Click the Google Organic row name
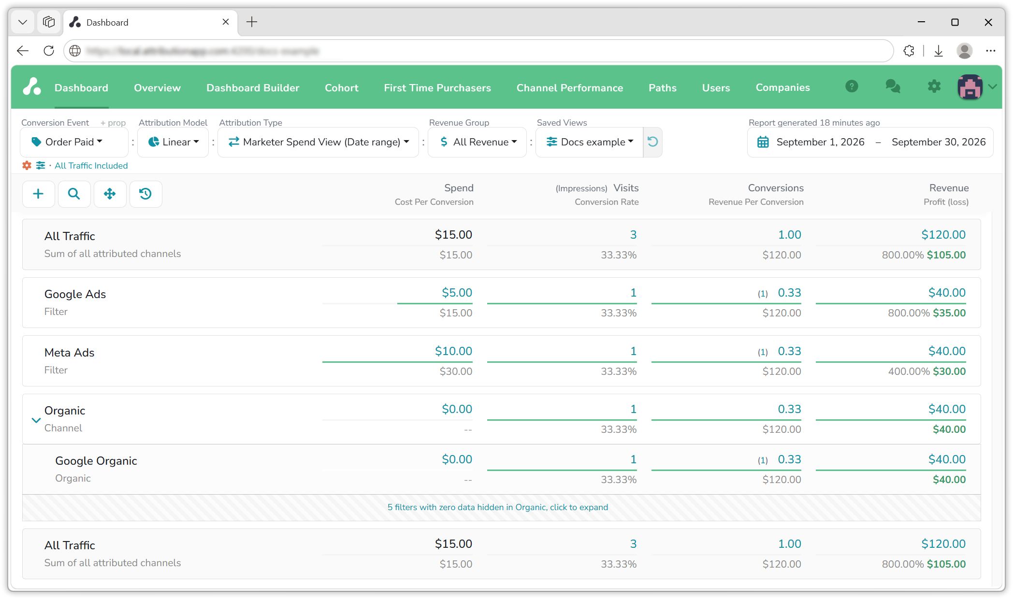 (96, 461)
